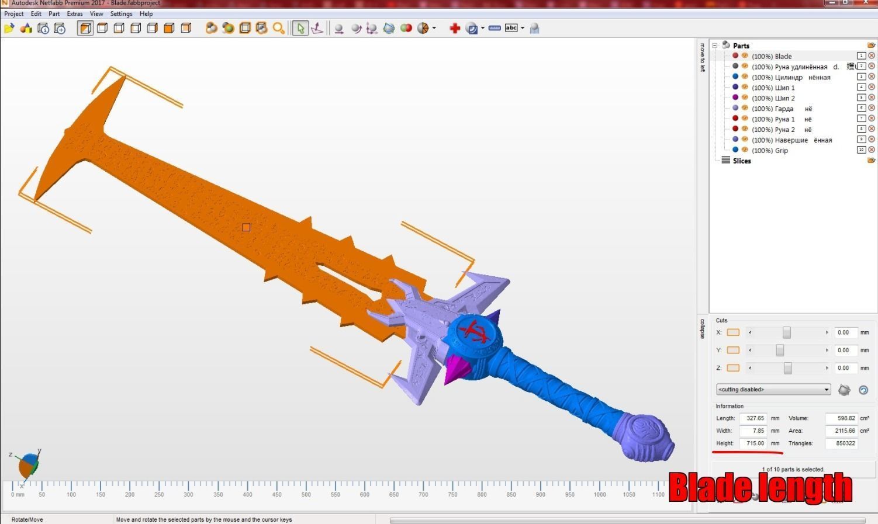
Task: Select the green arrow selection tool
Action: coord(300,28)
